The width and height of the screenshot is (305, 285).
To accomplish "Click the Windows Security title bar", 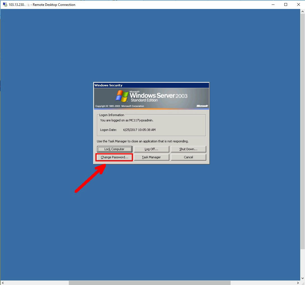I will [x=151, y=85].
